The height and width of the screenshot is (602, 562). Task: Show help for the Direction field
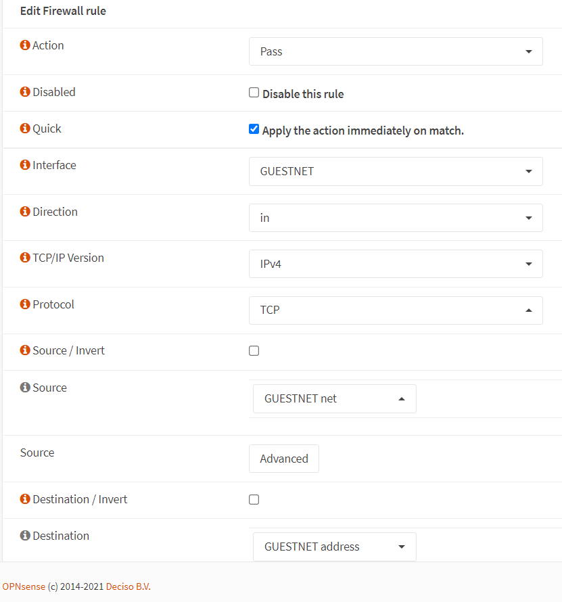pyautogui.click(x=25, y=212)
